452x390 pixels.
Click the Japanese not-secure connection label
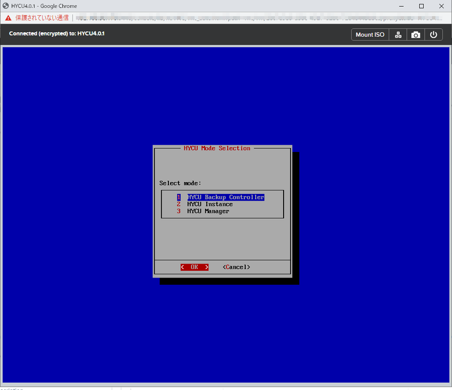pos(42,18)
